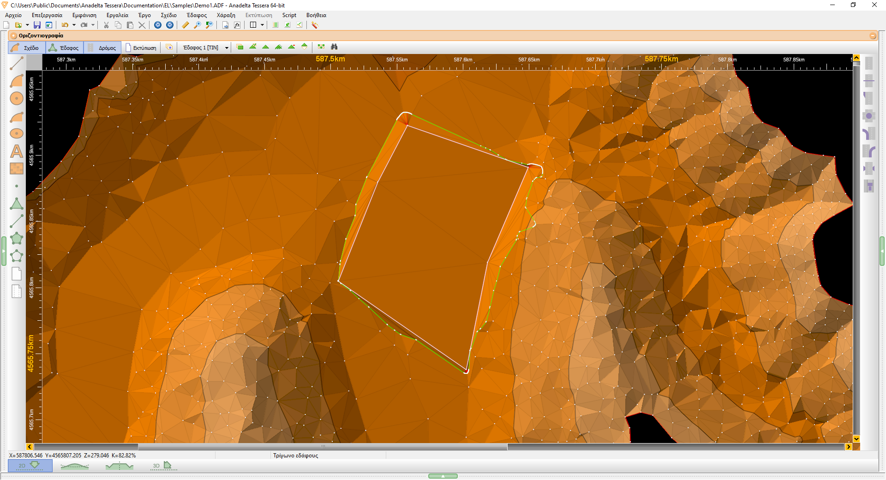Select the text 'A' tool
The width and height of the screenshot is (886, 480).
17,151
